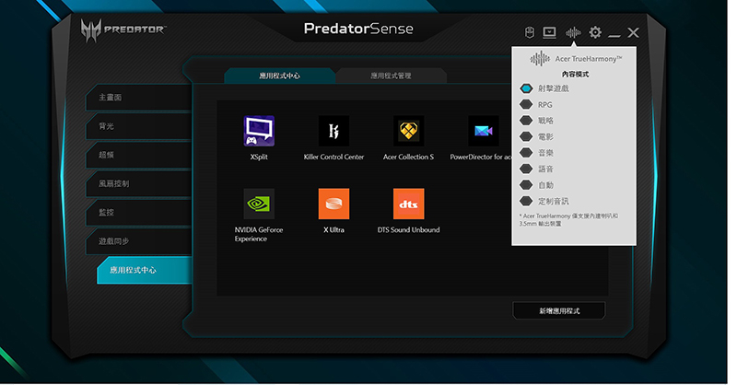Launch PowerDirector from the app grid
The height and width of the screenshot is (385, 737).
pyautogui.click(x=483, y=131)
